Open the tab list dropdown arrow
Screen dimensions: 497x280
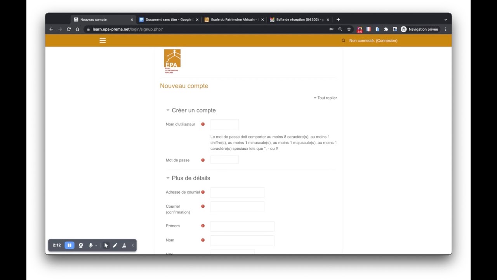click(446, 19)
